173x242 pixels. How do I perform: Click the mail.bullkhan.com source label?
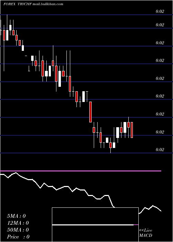coord(48,4)
